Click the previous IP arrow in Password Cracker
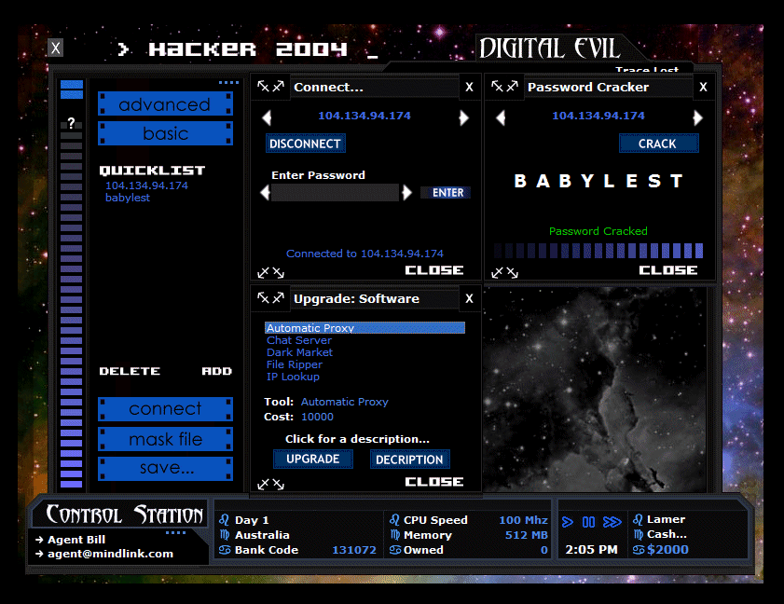Viewport: 784px width, 604px height. coord(501,117)
